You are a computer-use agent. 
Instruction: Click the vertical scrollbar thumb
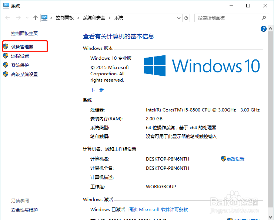(x=270, y=119)
